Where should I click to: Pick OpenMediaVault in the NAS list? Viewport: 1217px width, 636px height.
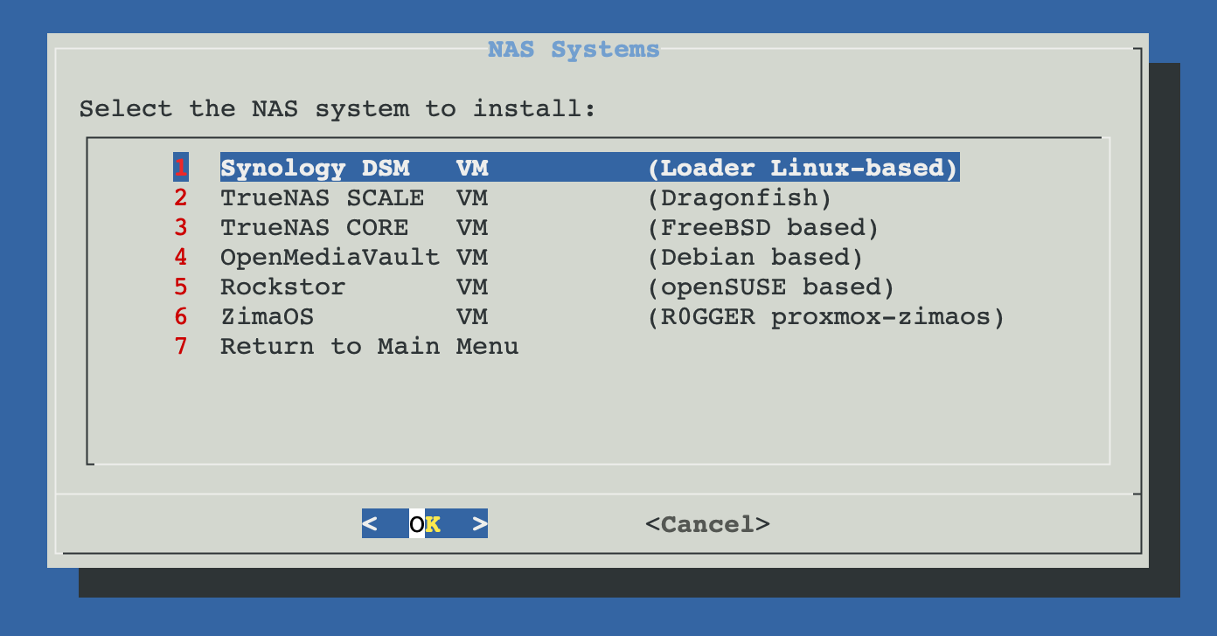coord(330,258)
